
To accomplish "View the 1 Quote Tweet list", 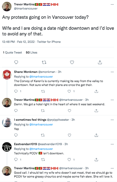I will (x=12, y=52).
